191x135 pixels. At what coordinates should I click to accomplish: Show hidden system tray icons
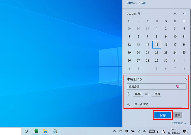coord(115,131)
